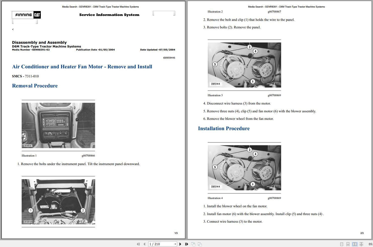Click step 'Disconnect wire harness (3) from the motor'

coord(237,104)
